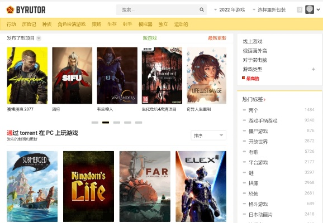This screenshot has width=323, height=223.
Task: Open the 俄语画外音 sidebar link
Action: tap(255, 51)
